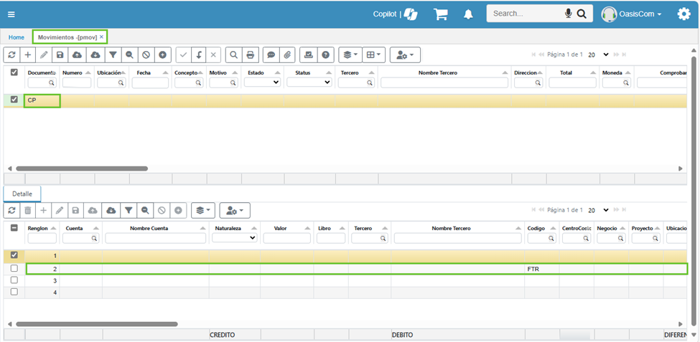700x342 pixels.
Task: Check the checkbox for Renglon 2
Action: [14, 269]
